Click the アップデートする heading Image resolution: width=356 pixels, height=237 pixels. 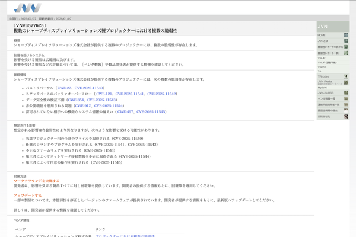pos(28,196)
